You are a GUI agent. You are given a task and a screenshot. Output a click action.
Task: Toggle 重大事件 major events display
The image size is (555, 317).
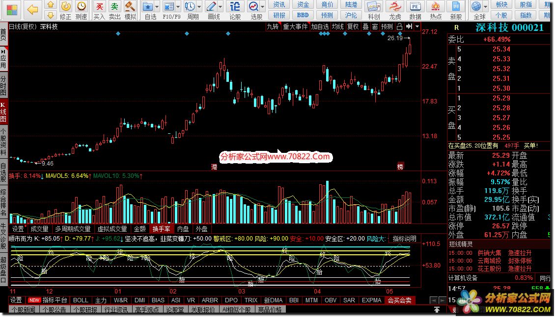coord(295,26)
